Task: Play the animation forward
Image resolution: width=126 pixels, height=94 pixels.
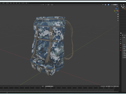Action: click(x=50, y=86)
